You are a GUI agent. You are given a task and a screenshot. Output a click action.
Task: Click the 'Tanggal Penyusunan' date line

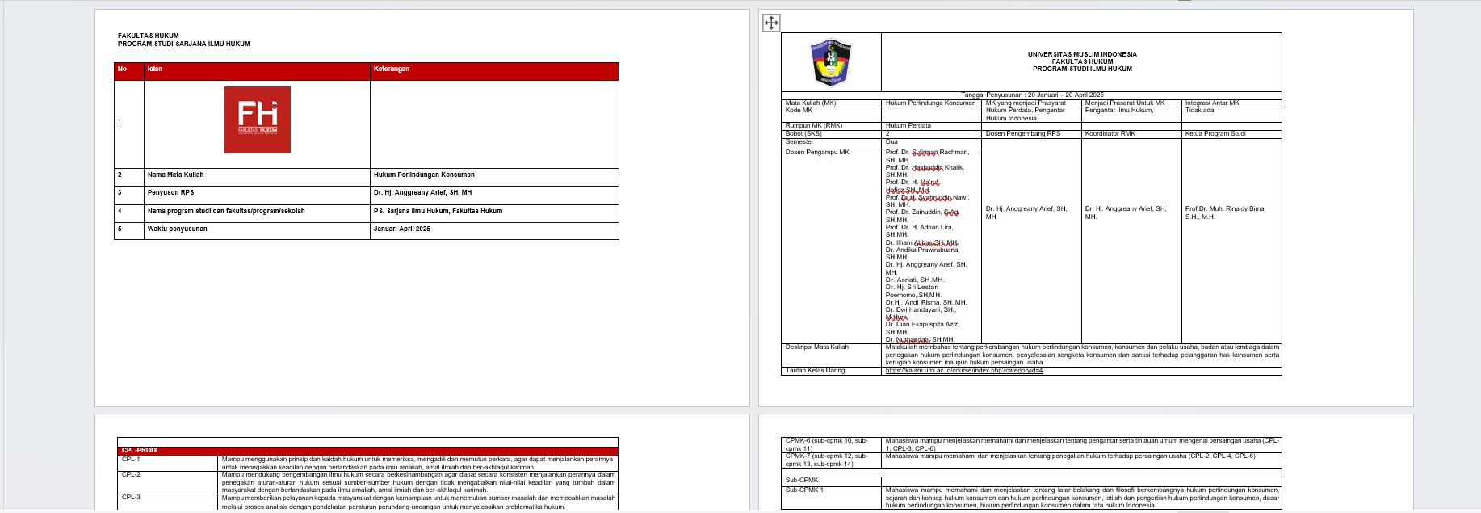[x=1032, y=95]
